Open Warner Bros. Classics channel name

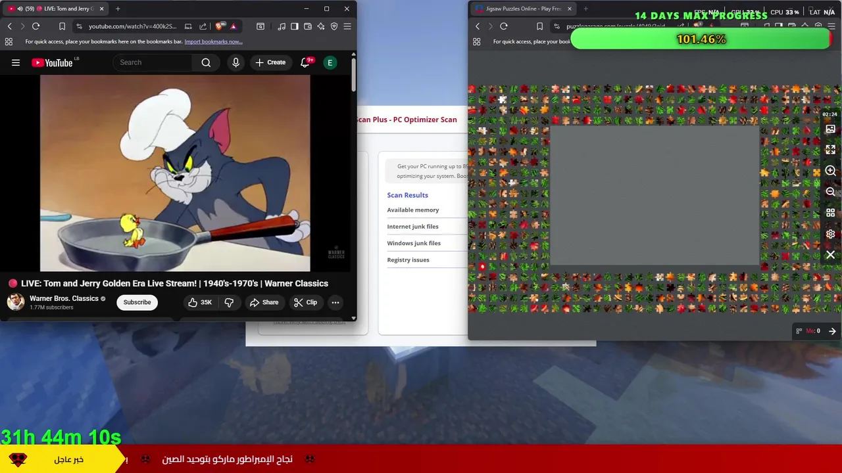(x=64, y=298)
